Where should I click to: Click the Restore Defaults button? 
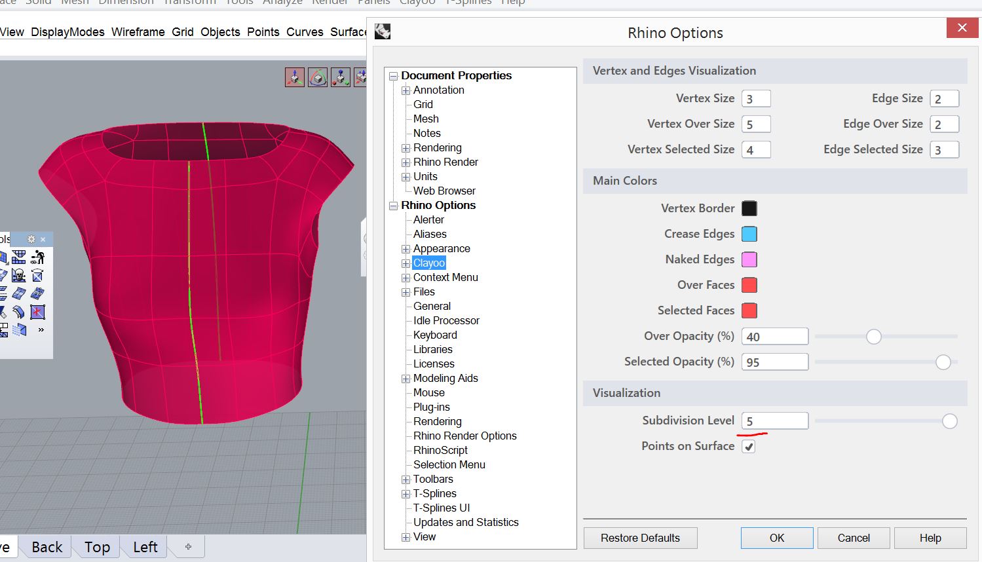pos(640,538)
